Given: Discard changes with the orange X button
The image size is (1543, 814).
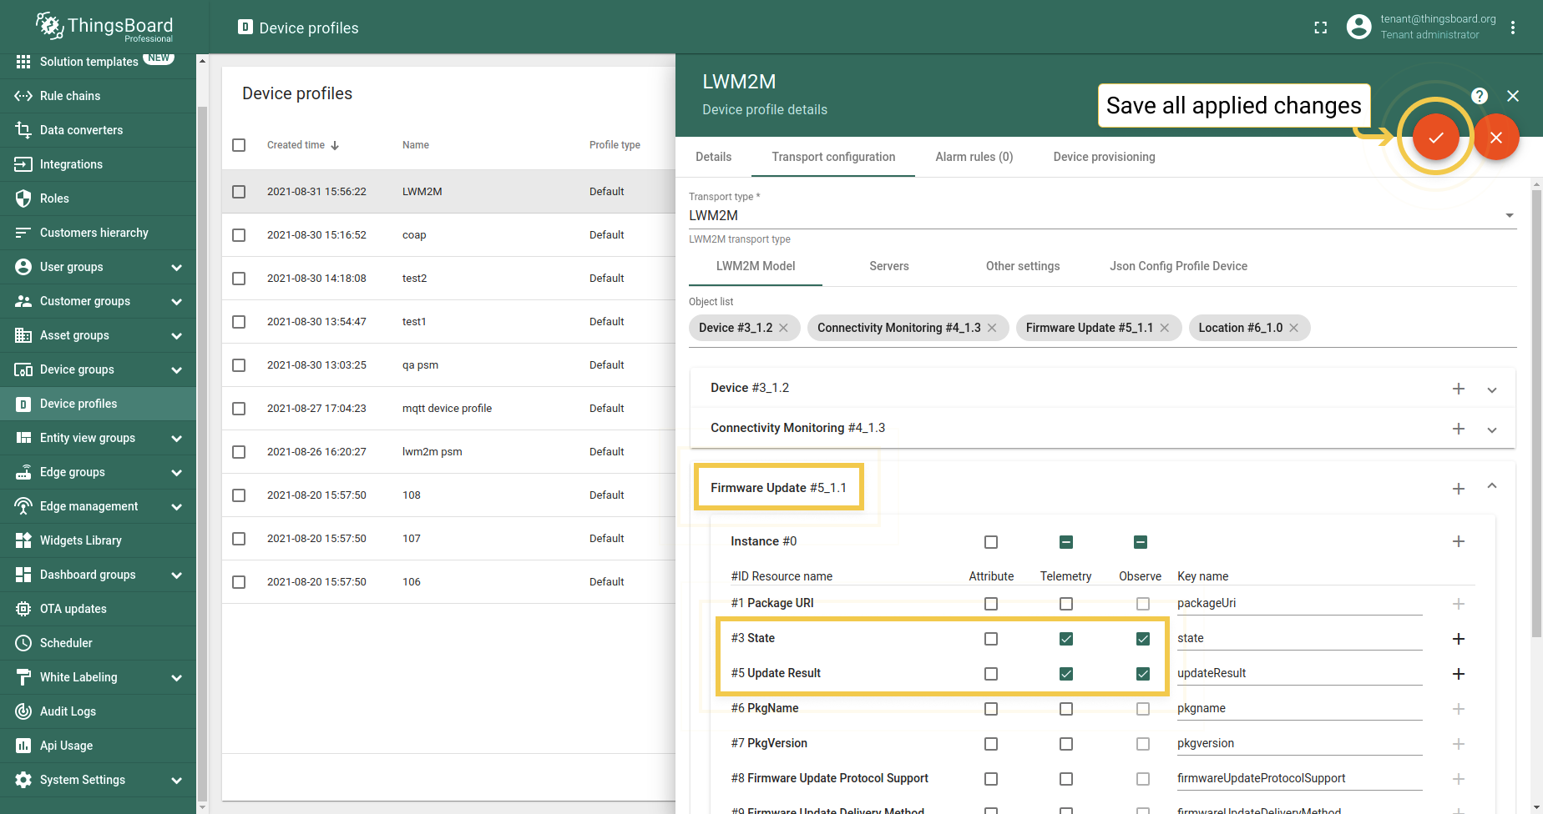Looking at the screenshot, I should click(1495, 138).
